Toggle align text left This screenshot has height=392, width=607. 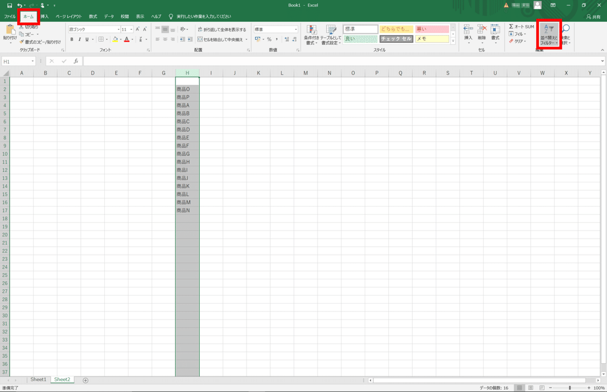point(157,39)
